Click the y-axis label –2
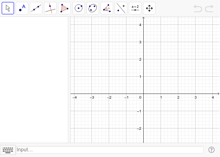The width and height of the screenshot is (220, 157). pyautogui.click(x=139, y=128)
